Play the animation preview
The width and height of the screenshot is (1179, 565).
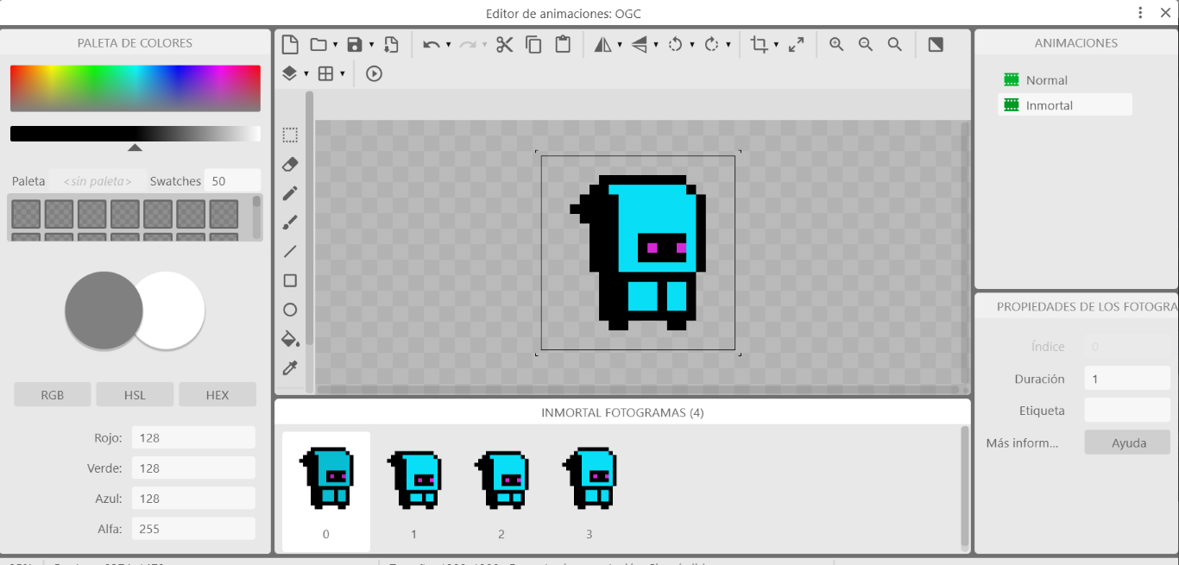coord(374,74)
